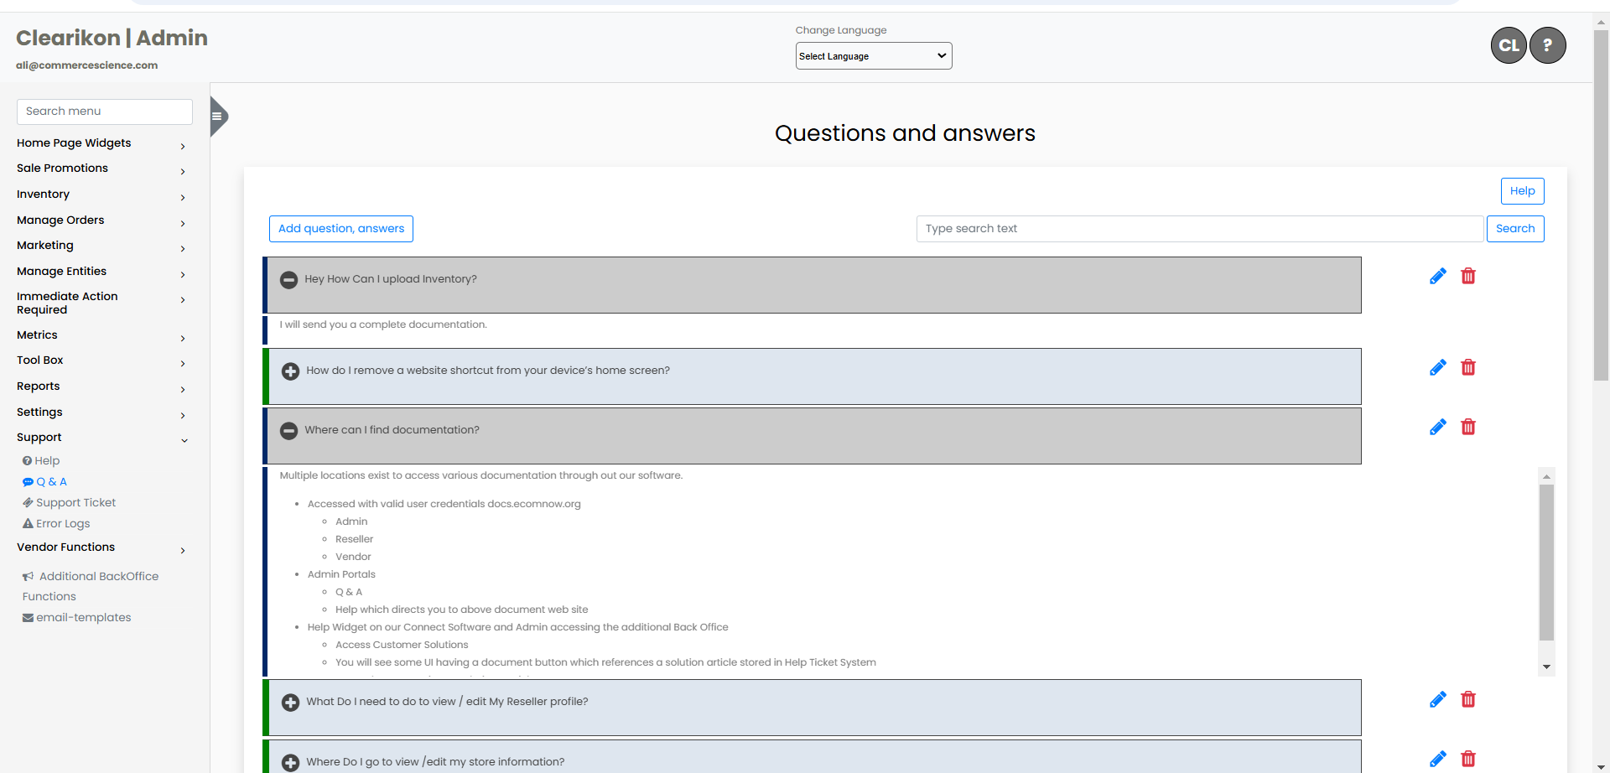Open Manage Orders in the sidebar
Image resolution: width=1610 pixels, height=773 pixels.
60,220
